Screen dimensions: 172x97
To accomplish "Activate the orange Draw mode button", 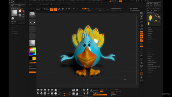I will point(55,9).
